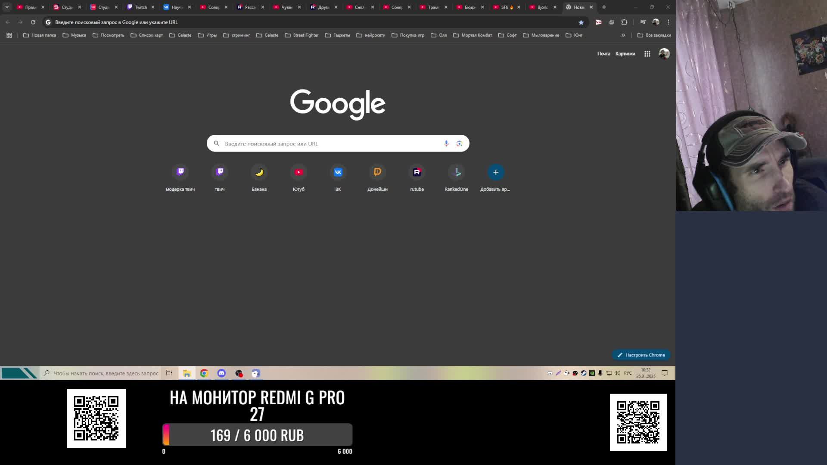Open the Chrome three-dot menu
Viewport: 827px width, 465px height.
[668, 22]
